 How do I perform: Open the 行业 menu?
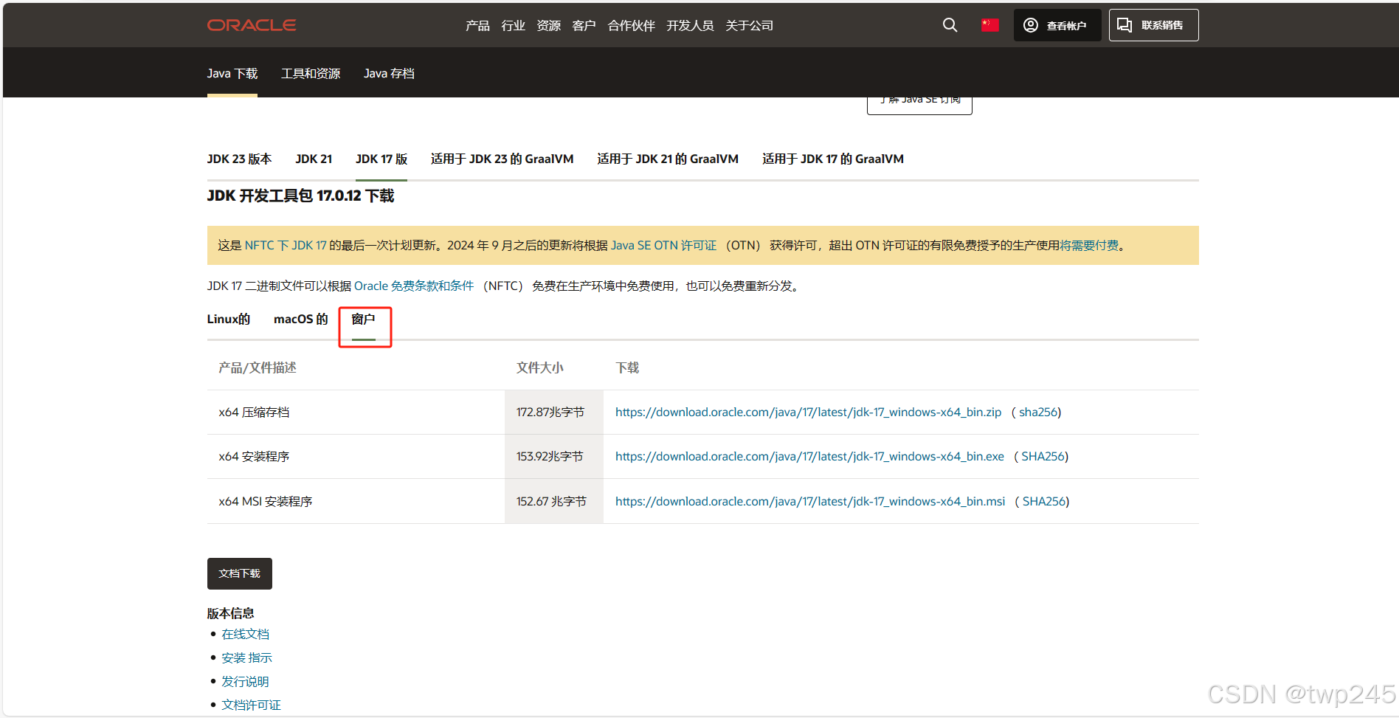(x=513, y=25)
